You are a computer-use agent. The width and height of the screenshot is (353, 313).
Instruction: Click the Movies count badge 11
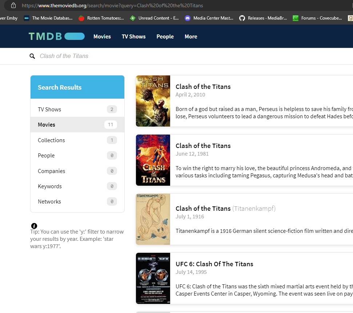tap(111, 125)
